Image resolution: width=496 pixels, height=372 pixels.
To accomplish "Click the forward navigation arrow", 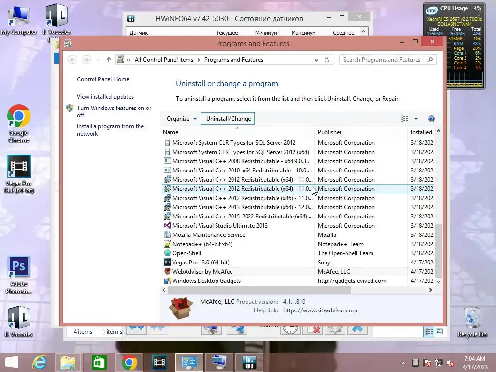I will click(x=86, y=60).
